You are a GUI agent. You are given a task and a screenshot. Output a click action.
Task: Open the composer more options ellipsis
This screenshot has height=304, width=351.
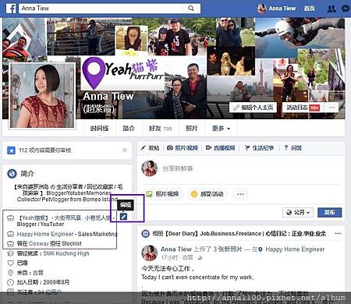click(x=240, y=194)
